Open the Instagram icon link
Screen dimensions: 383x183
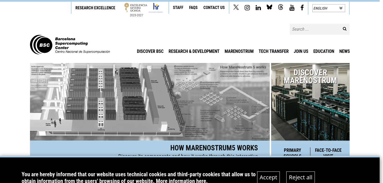[247, 8]
